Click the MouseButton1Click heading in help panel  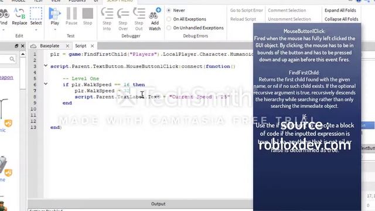(304, 31)
